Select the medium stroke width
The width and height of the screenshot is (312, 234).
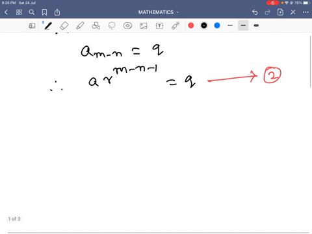pyautogui.click(x=243, y=25)
